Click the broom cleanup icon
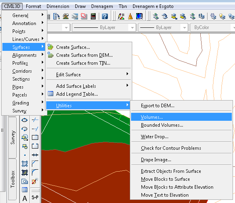Viewport: 235px width, 203px height. (130, 16)
